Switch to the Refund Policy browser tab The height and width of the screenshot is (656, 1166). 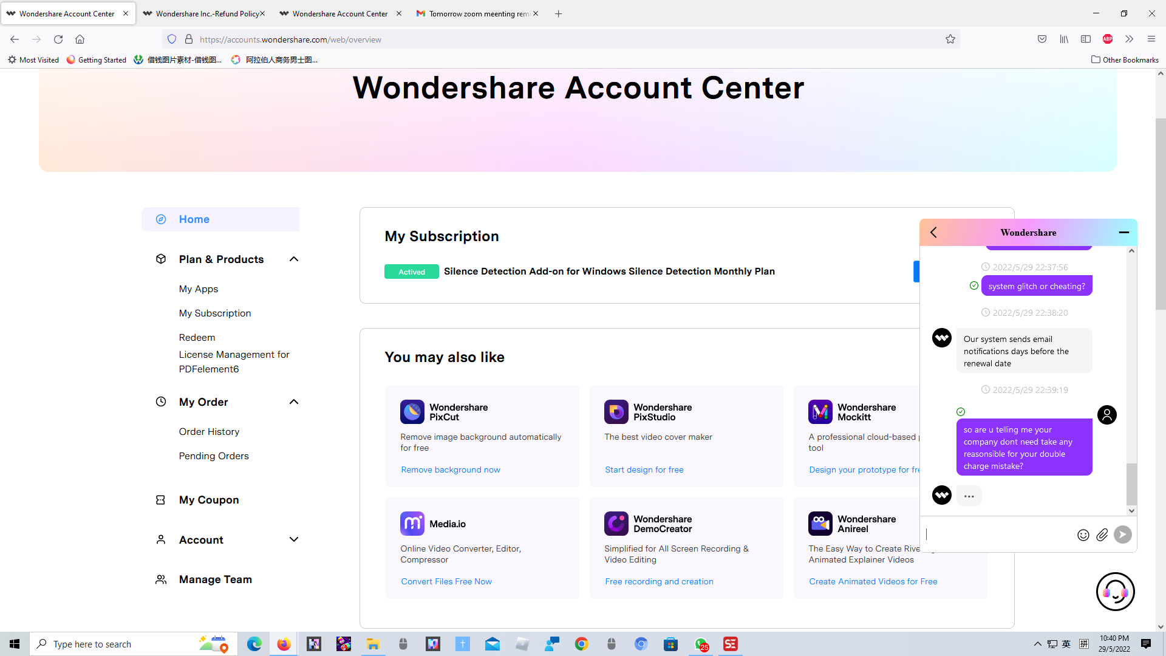pos(204,13)
